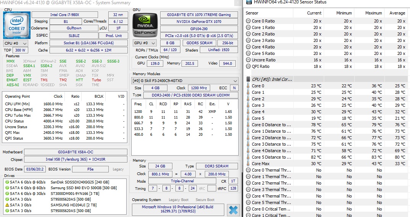Screen dimensions: 410x217
Task: Click the blue X close icon near Operating System
Action: (x=233, y=210)
